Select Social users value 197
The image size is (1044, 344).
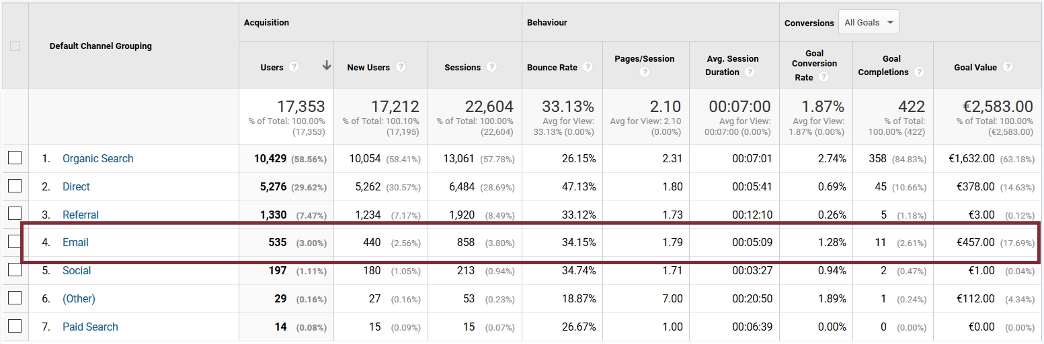(x=277, y=271)
